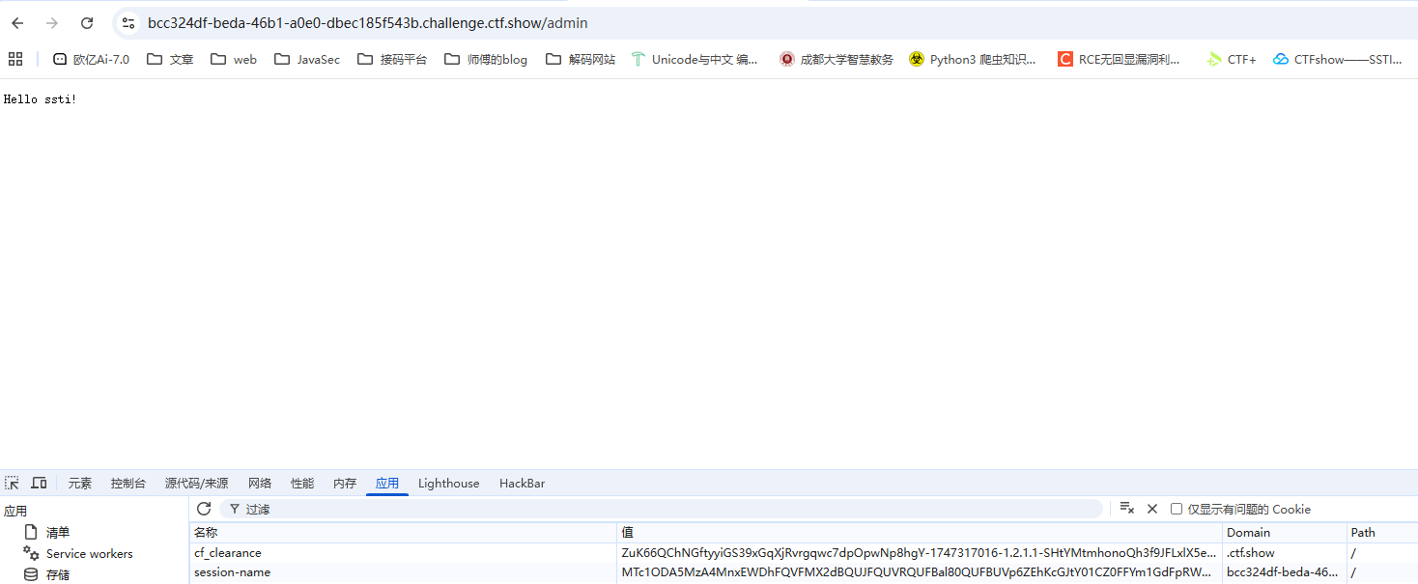Open the 控制台 console tab

click(x=128, y=483)
